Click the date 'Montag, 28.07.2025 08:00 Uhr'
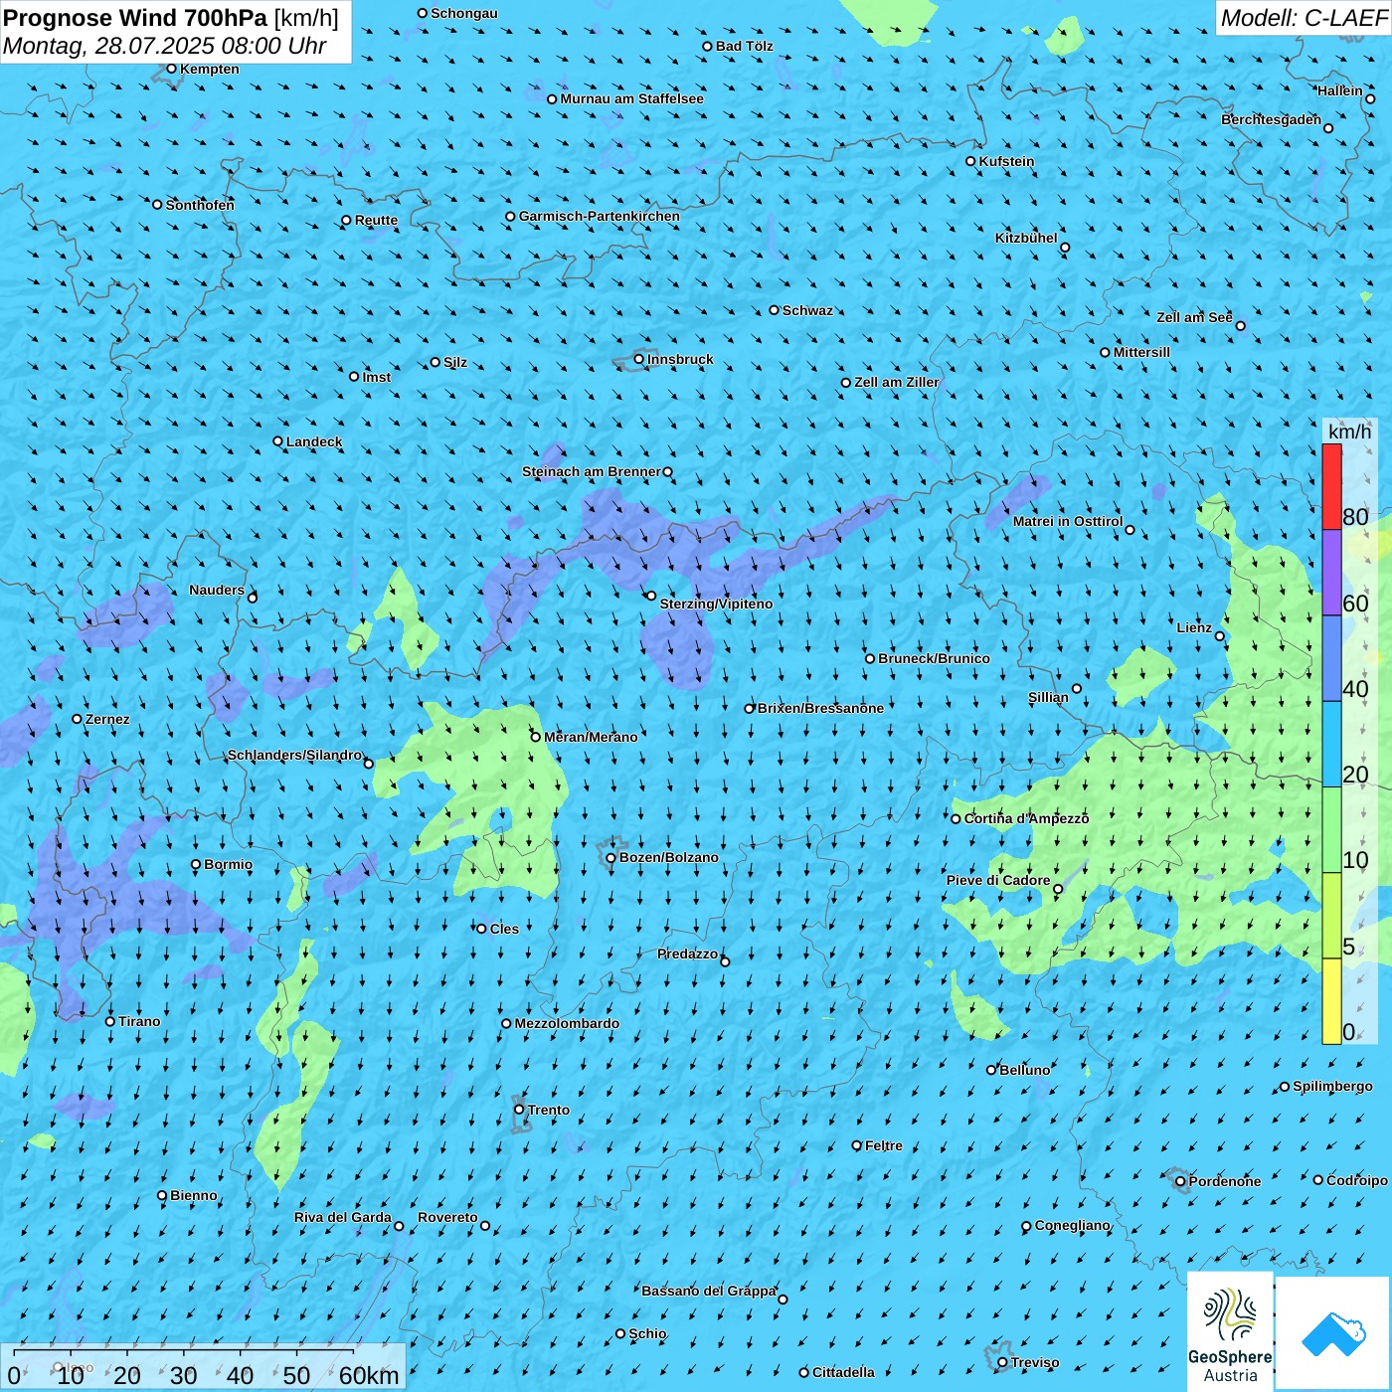Image resolution: width=1392 pixels, height=1392 pixels. point(165,46)
